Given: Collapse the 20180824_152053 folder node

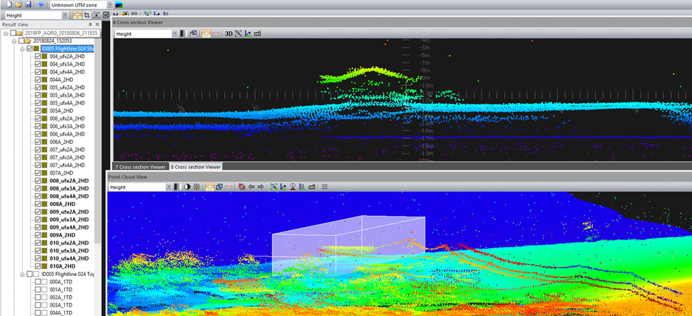Looking at the screenshot, I should click(x=14, y=41).
